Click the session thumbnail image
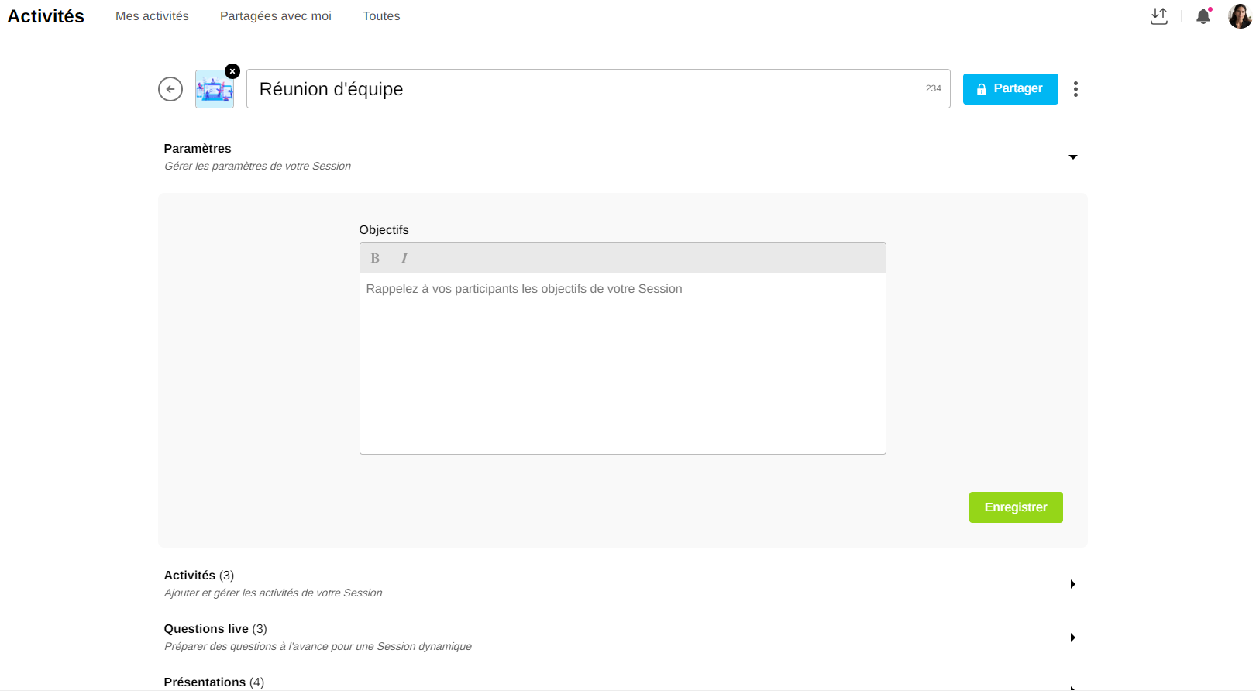 pyautogui.click(x=214, y=90)
